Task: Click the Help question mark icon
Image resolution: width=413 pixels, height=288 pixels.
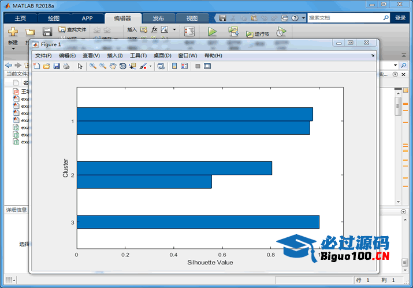Action: point(295,18)
